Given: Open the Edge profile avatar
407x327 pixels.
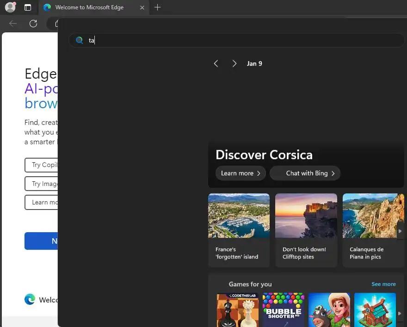Looking at the screenshot, I should (x=10, y=7).
